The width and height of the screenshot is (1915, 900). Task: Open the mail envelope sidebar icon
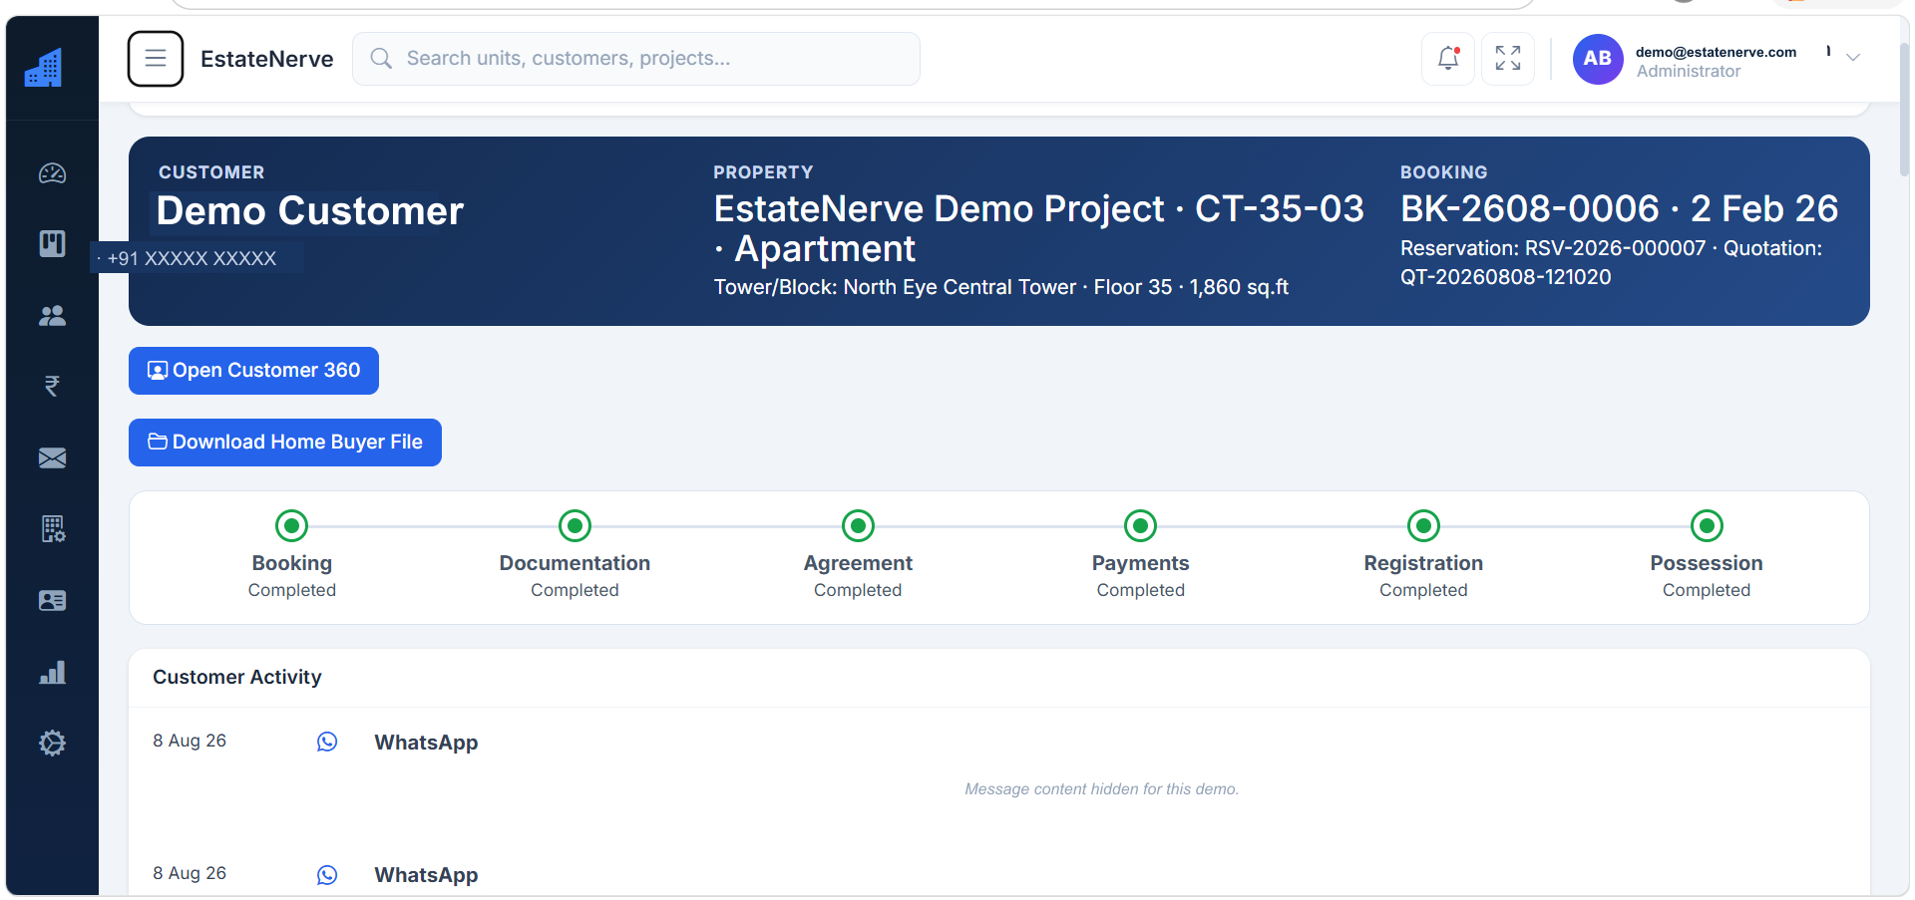click(x=52, y=457)
